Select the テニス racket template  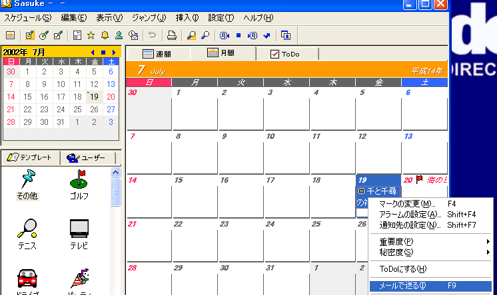tap(27, 235)
